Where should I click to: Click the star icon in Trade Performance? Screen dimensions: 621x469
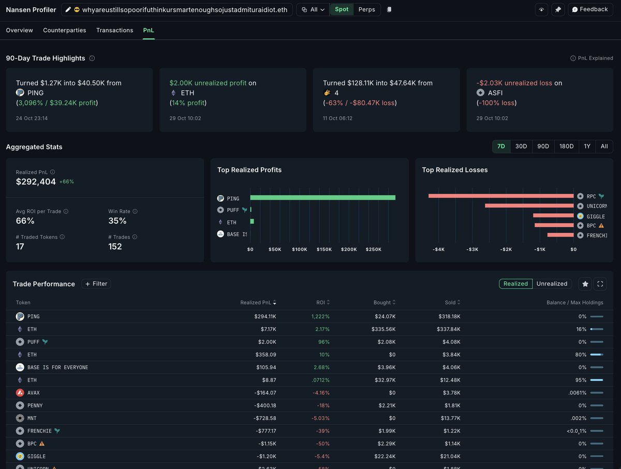pos(585,284)
